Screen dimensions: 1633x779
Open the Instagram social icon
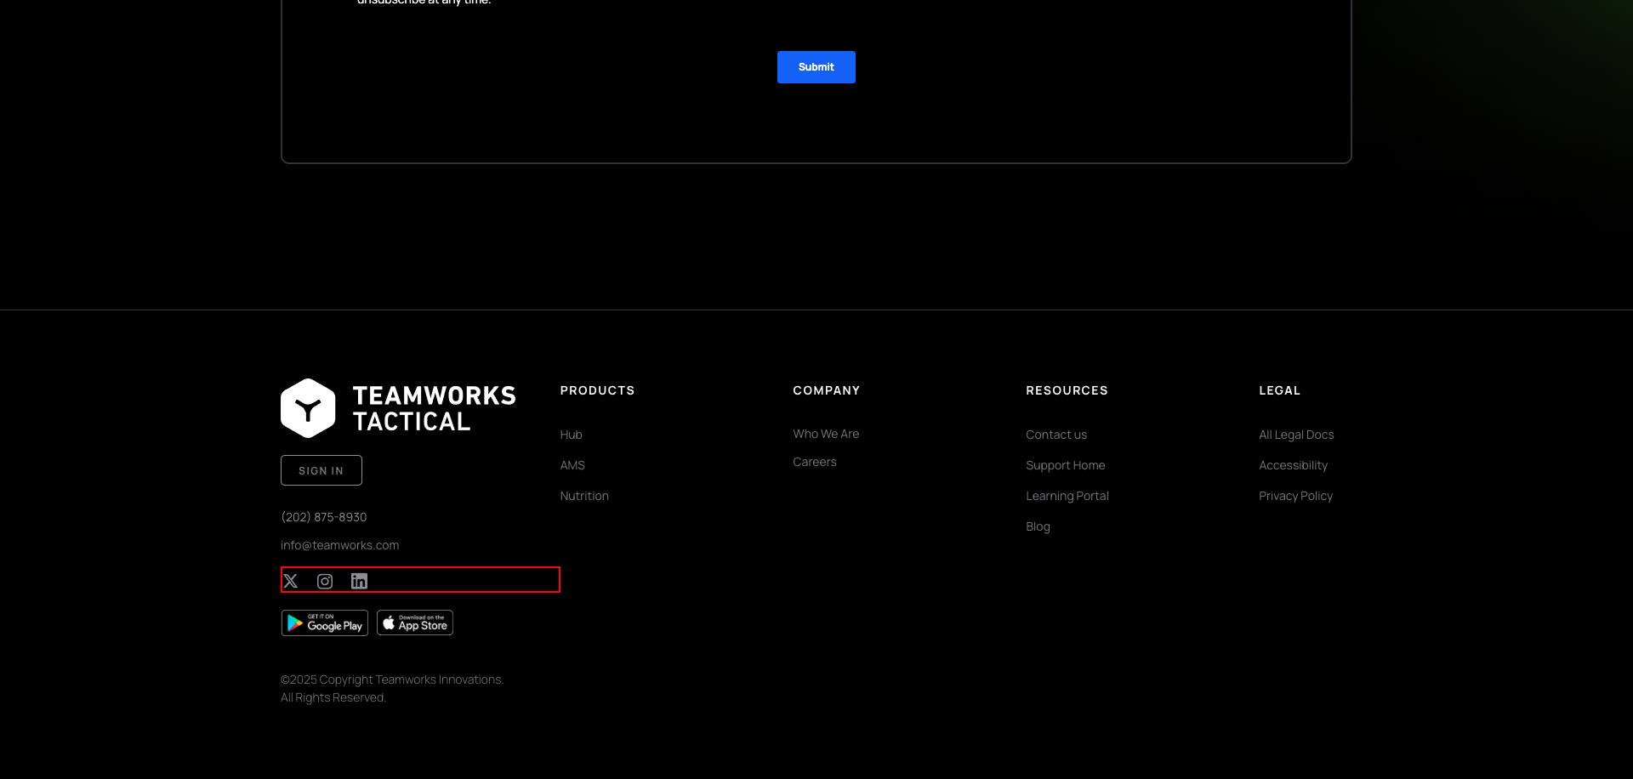click(325, 581)
